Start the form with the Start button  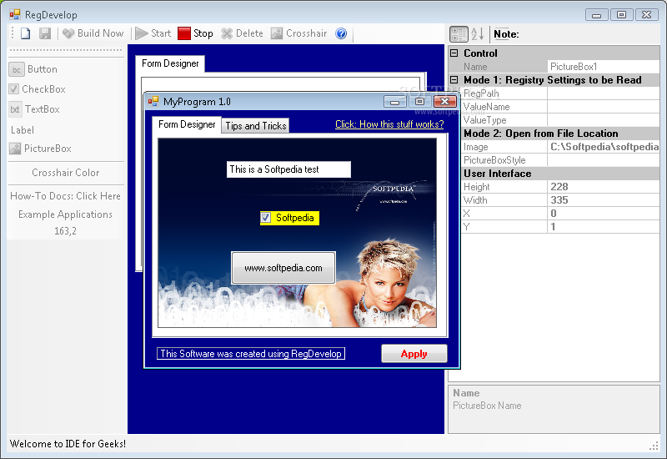[x=153, y=33]
